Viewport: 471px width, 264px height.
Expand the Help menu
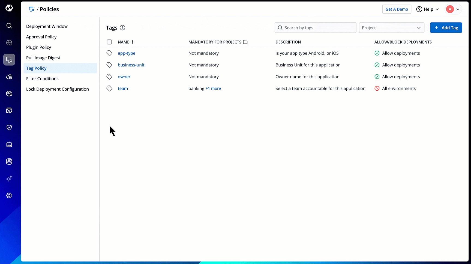tap(427, 9)
